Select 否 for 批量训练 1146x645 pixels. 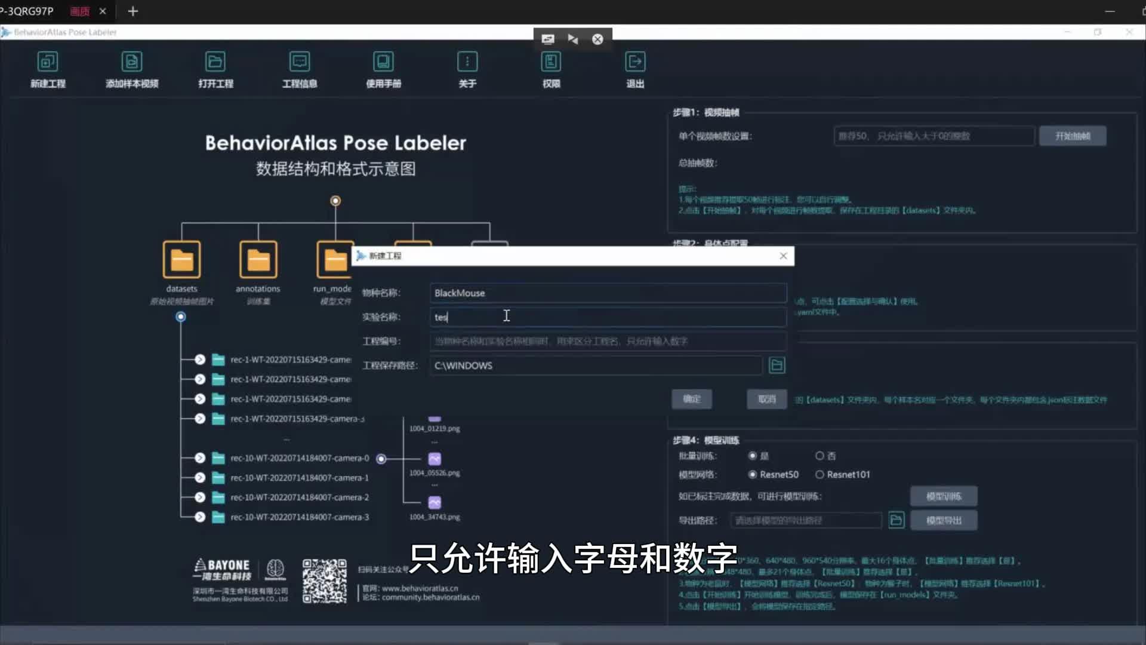point(820,456)
